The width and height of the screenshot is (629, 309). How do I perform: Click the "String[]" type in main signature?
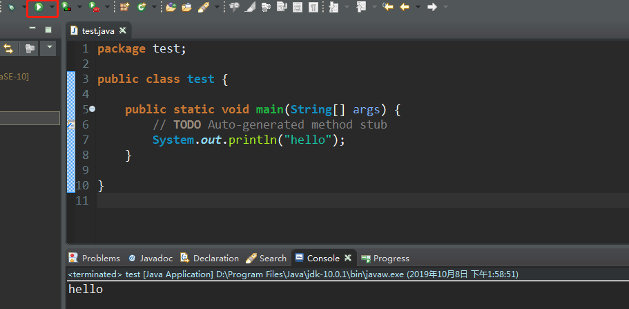click(x=318, y=109)
